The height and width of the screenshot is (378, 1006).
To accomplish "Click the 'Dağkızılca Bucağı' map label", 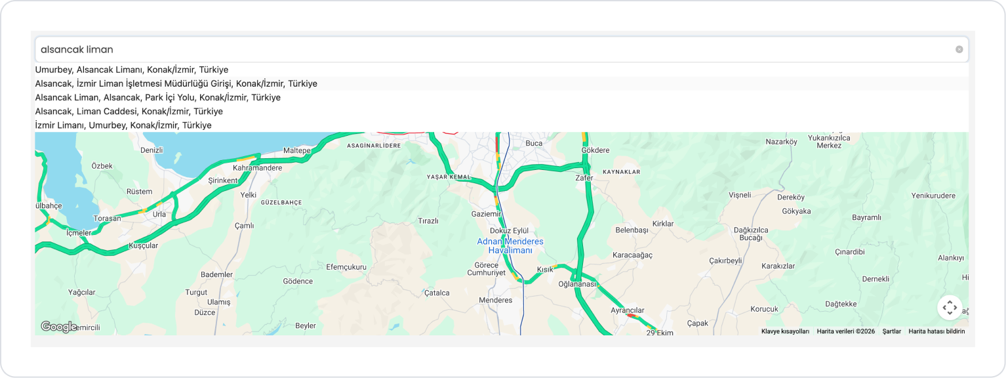I will 751,234.
